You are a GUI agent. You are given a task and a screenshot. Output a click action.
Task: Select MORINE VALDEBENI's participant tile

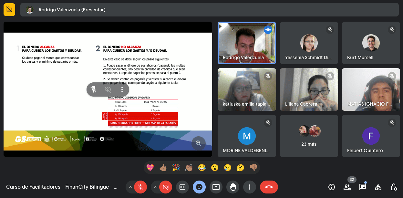pyautogui.click(x=247, y=136)
